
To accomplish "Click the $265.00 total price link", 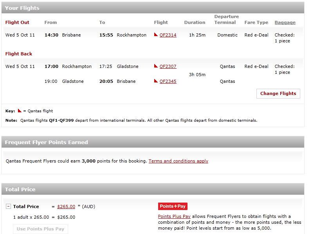I will pyautogui.click(x=66, y=207).
